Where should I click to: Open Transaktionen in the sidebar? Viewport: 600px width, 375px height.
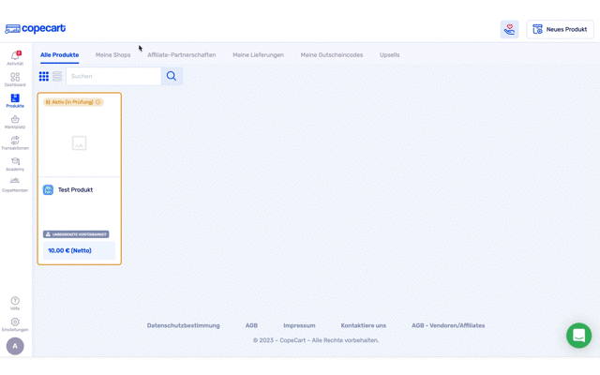pyautogui.click(x=15, y=142)
